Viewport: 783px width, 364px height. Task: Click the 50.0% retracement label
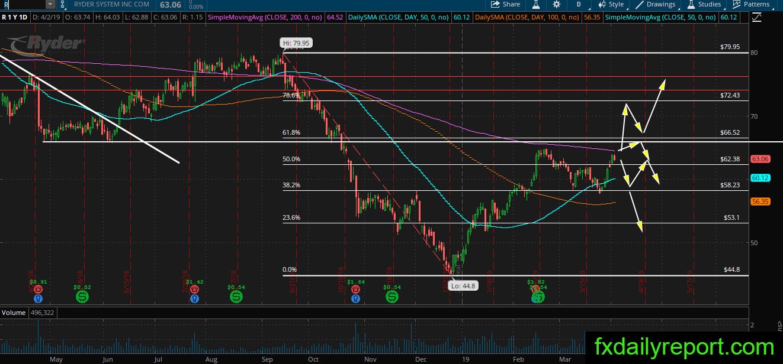tap(291, 159)
